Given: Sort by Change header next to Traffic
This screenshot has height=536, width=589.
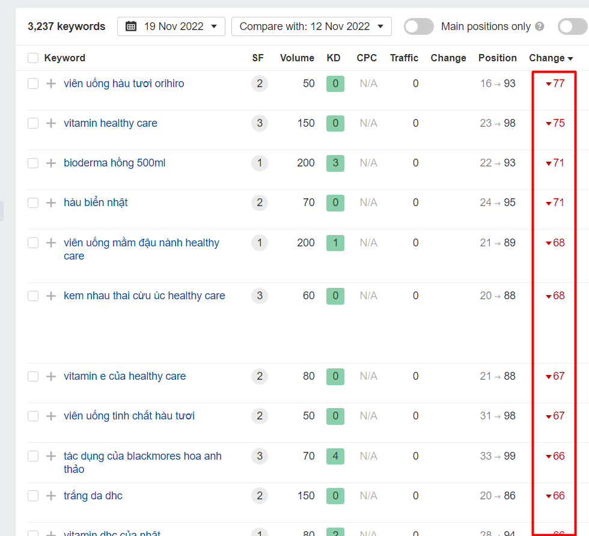Looking at the screenshot, I should coord(448,58).
